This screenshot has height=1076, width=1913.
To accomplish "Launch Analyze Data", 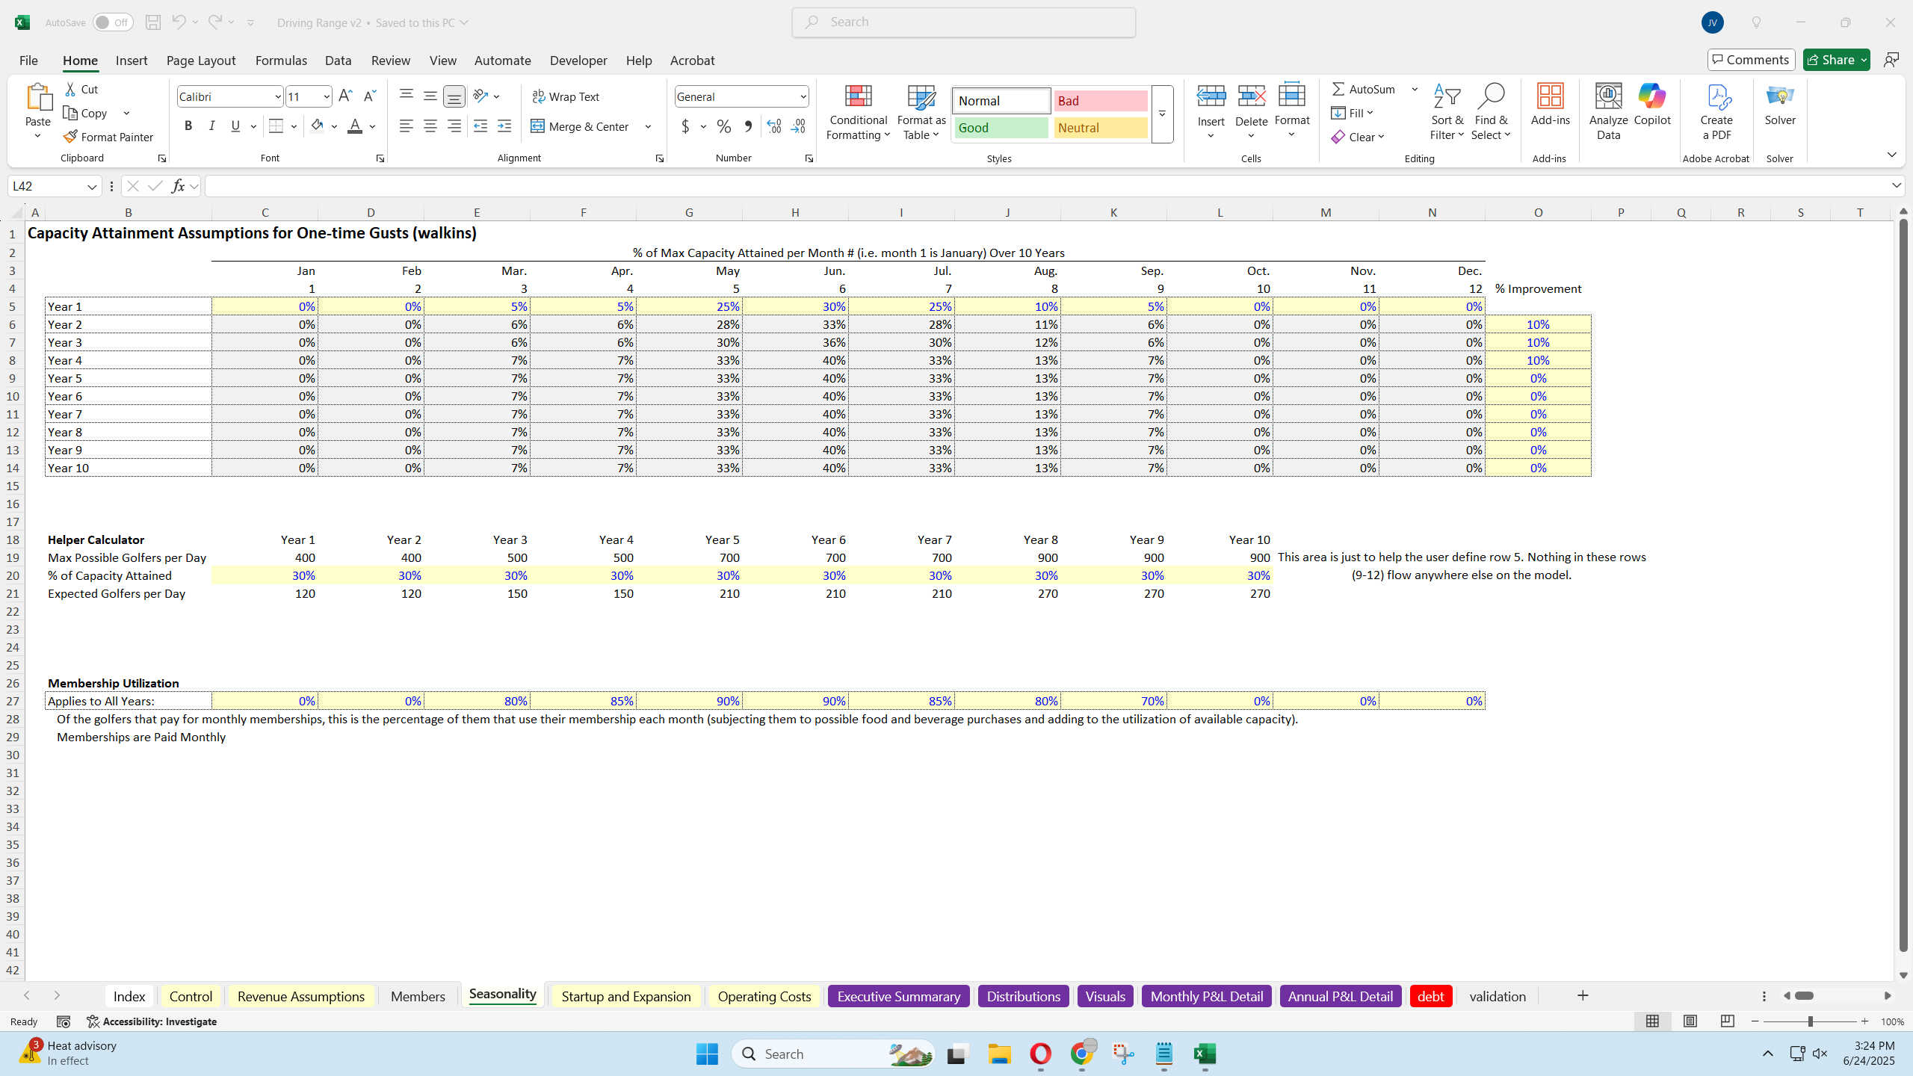I will coord(1607,108).
